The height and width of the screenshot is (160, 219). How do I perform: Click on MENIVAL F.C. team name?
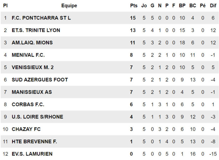[28, 55]
